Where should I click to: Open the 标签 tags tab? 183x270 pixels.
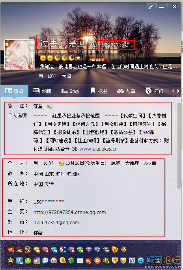point(99,91)
